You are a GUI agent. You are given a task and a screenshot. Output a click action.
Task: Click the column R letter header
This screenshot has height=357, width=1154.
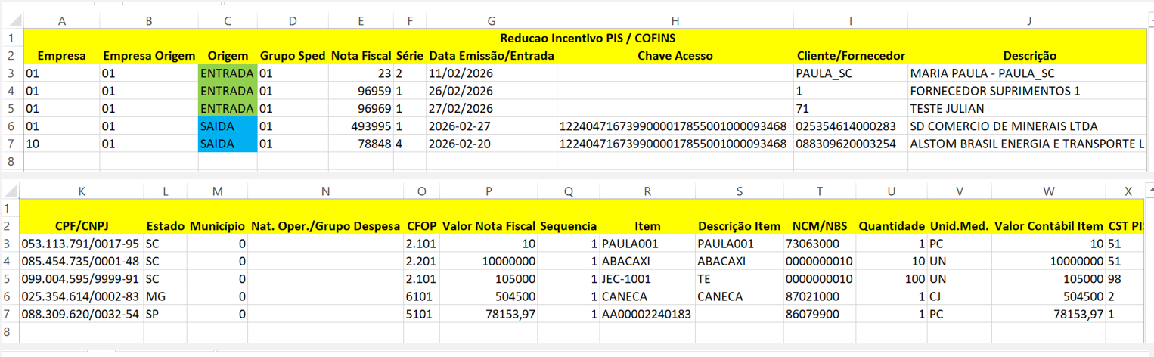(647, 192)
